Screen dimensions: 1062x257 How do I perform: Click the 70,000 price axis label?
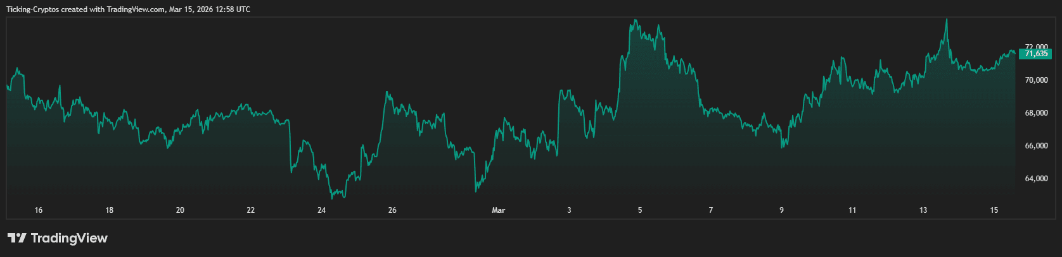[1036, 80]
